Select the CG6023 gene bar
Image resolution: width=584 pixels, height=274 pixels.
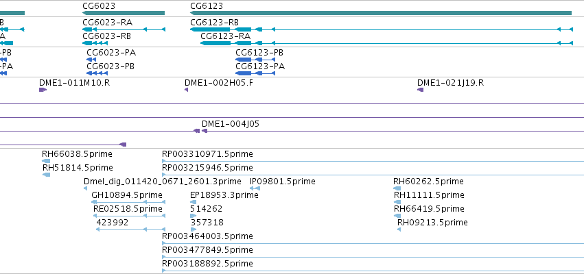tap(124, 13)
